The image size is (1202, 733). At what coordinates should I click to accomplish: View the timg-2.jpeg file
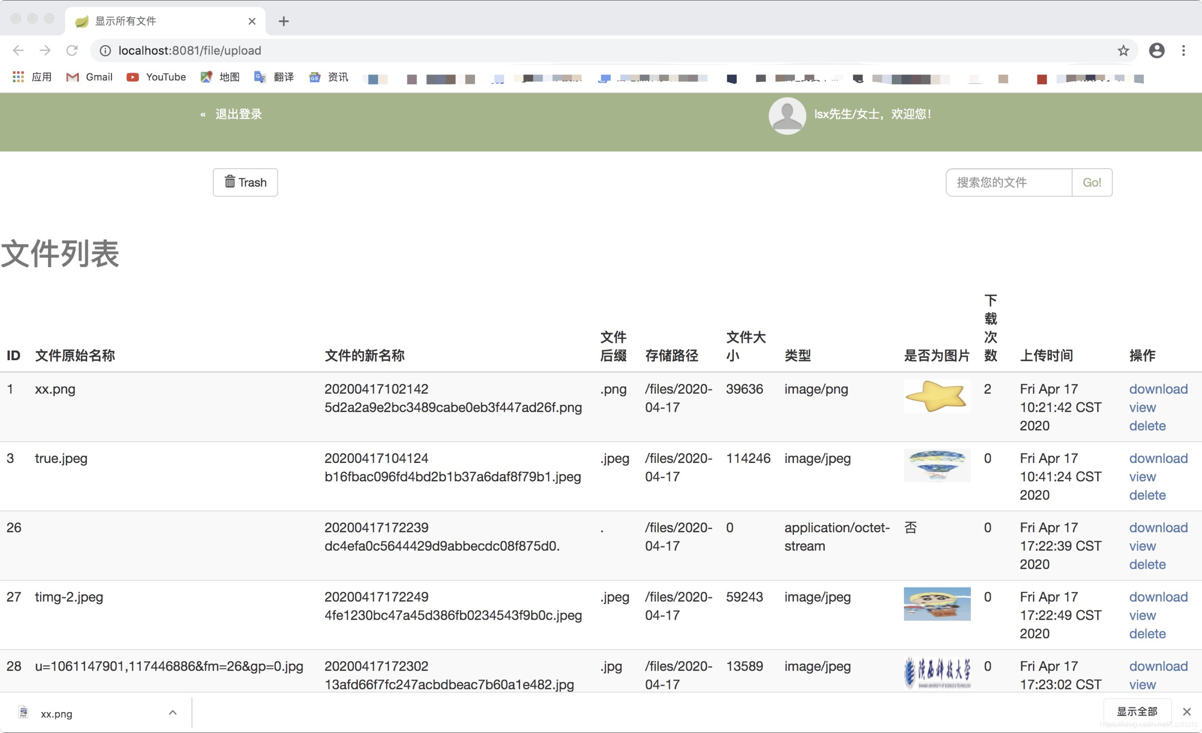pyautogui.click(x=1142, y=615)
